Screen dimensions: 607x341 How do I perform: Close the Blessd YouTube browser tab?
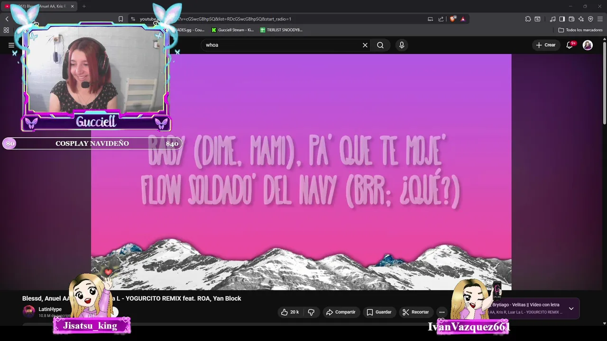(x=72, y=6)
